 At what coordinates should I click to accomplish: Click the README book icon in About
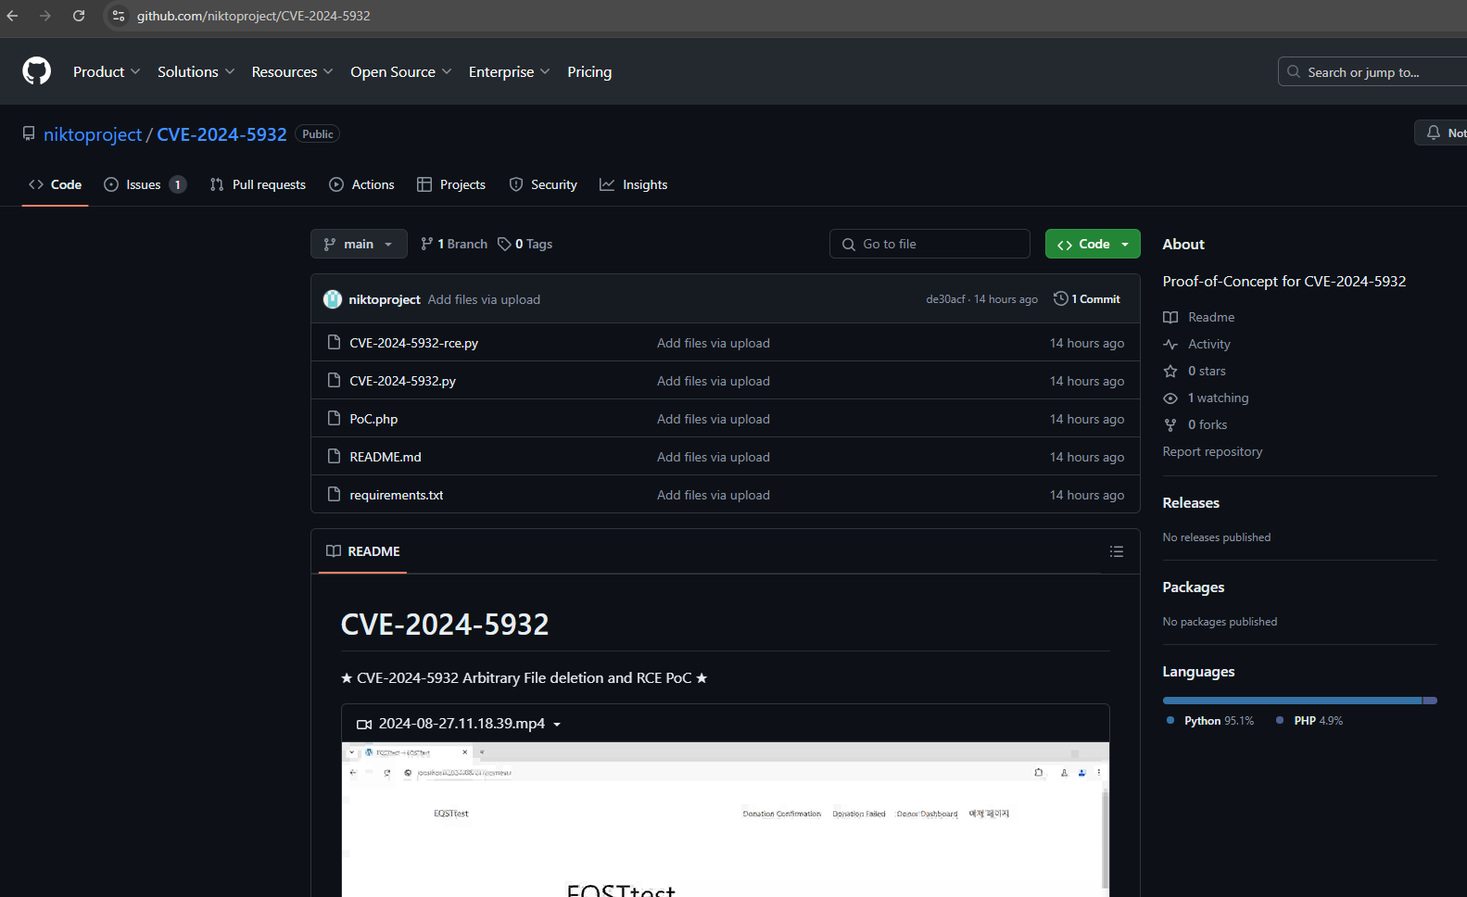pos(1170,317)
